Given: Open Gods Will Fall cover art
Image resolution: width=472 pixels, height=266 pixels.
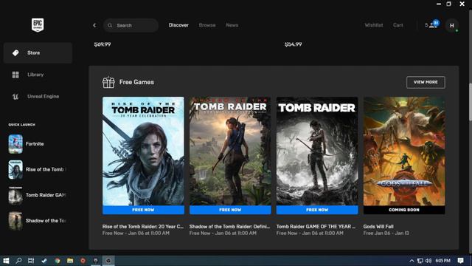Looking at the screenshot, I should point(404,151).
